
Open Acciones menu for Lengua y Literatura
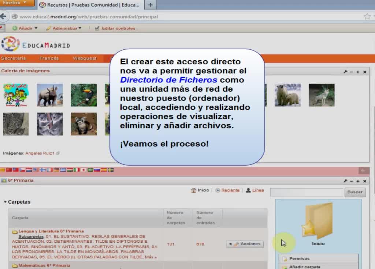point(245,244)
